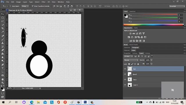Switch to the Channels tab
This screenshot has width=186, height=105.
pyautogui.click(x=127, y=50)
